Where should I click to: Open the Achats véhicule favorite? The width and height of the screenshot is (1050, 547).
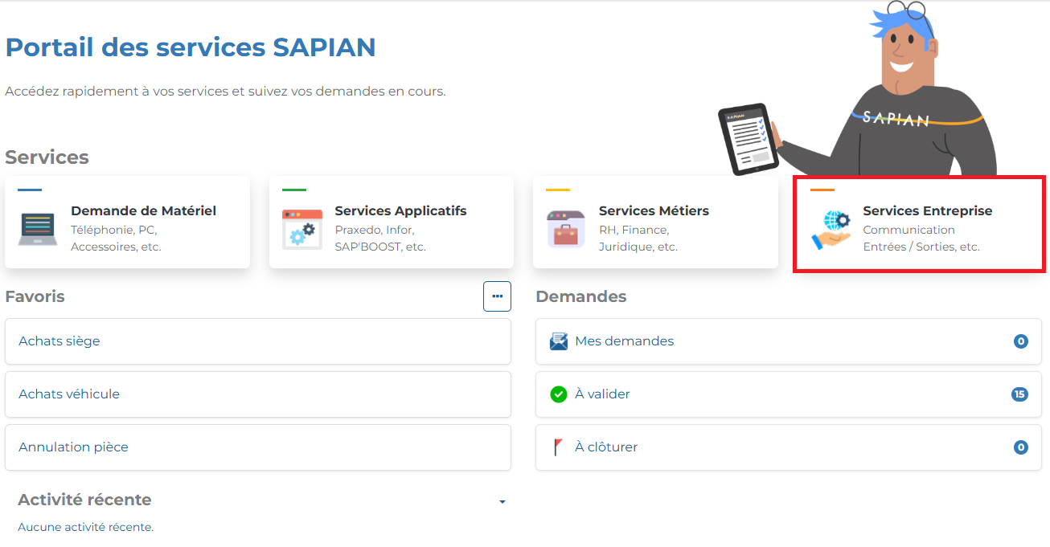click(x=258, y=394)
